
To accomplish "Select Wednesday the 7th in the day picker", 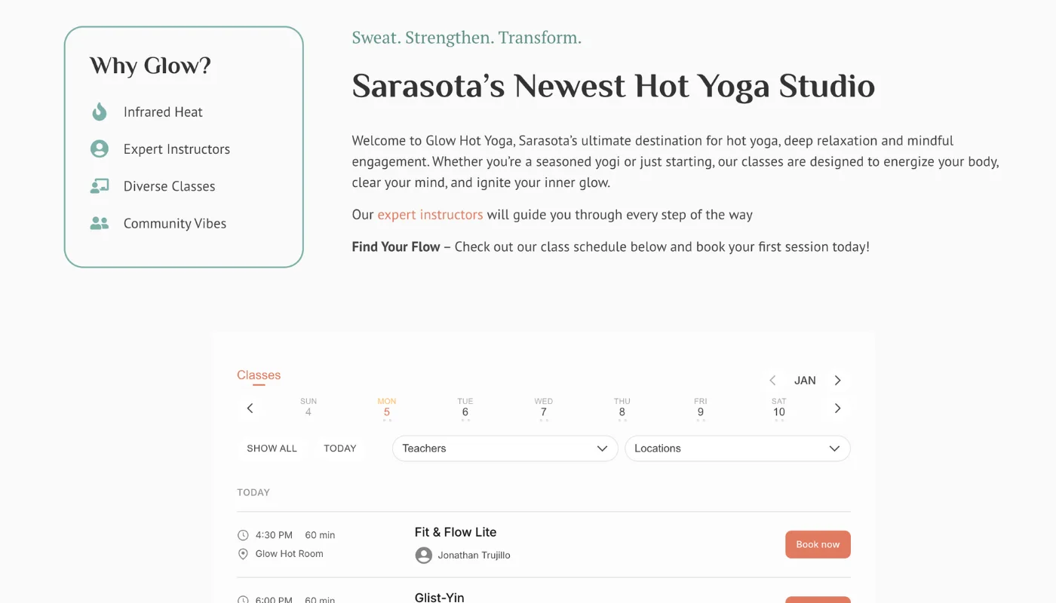I will point(543,407).
